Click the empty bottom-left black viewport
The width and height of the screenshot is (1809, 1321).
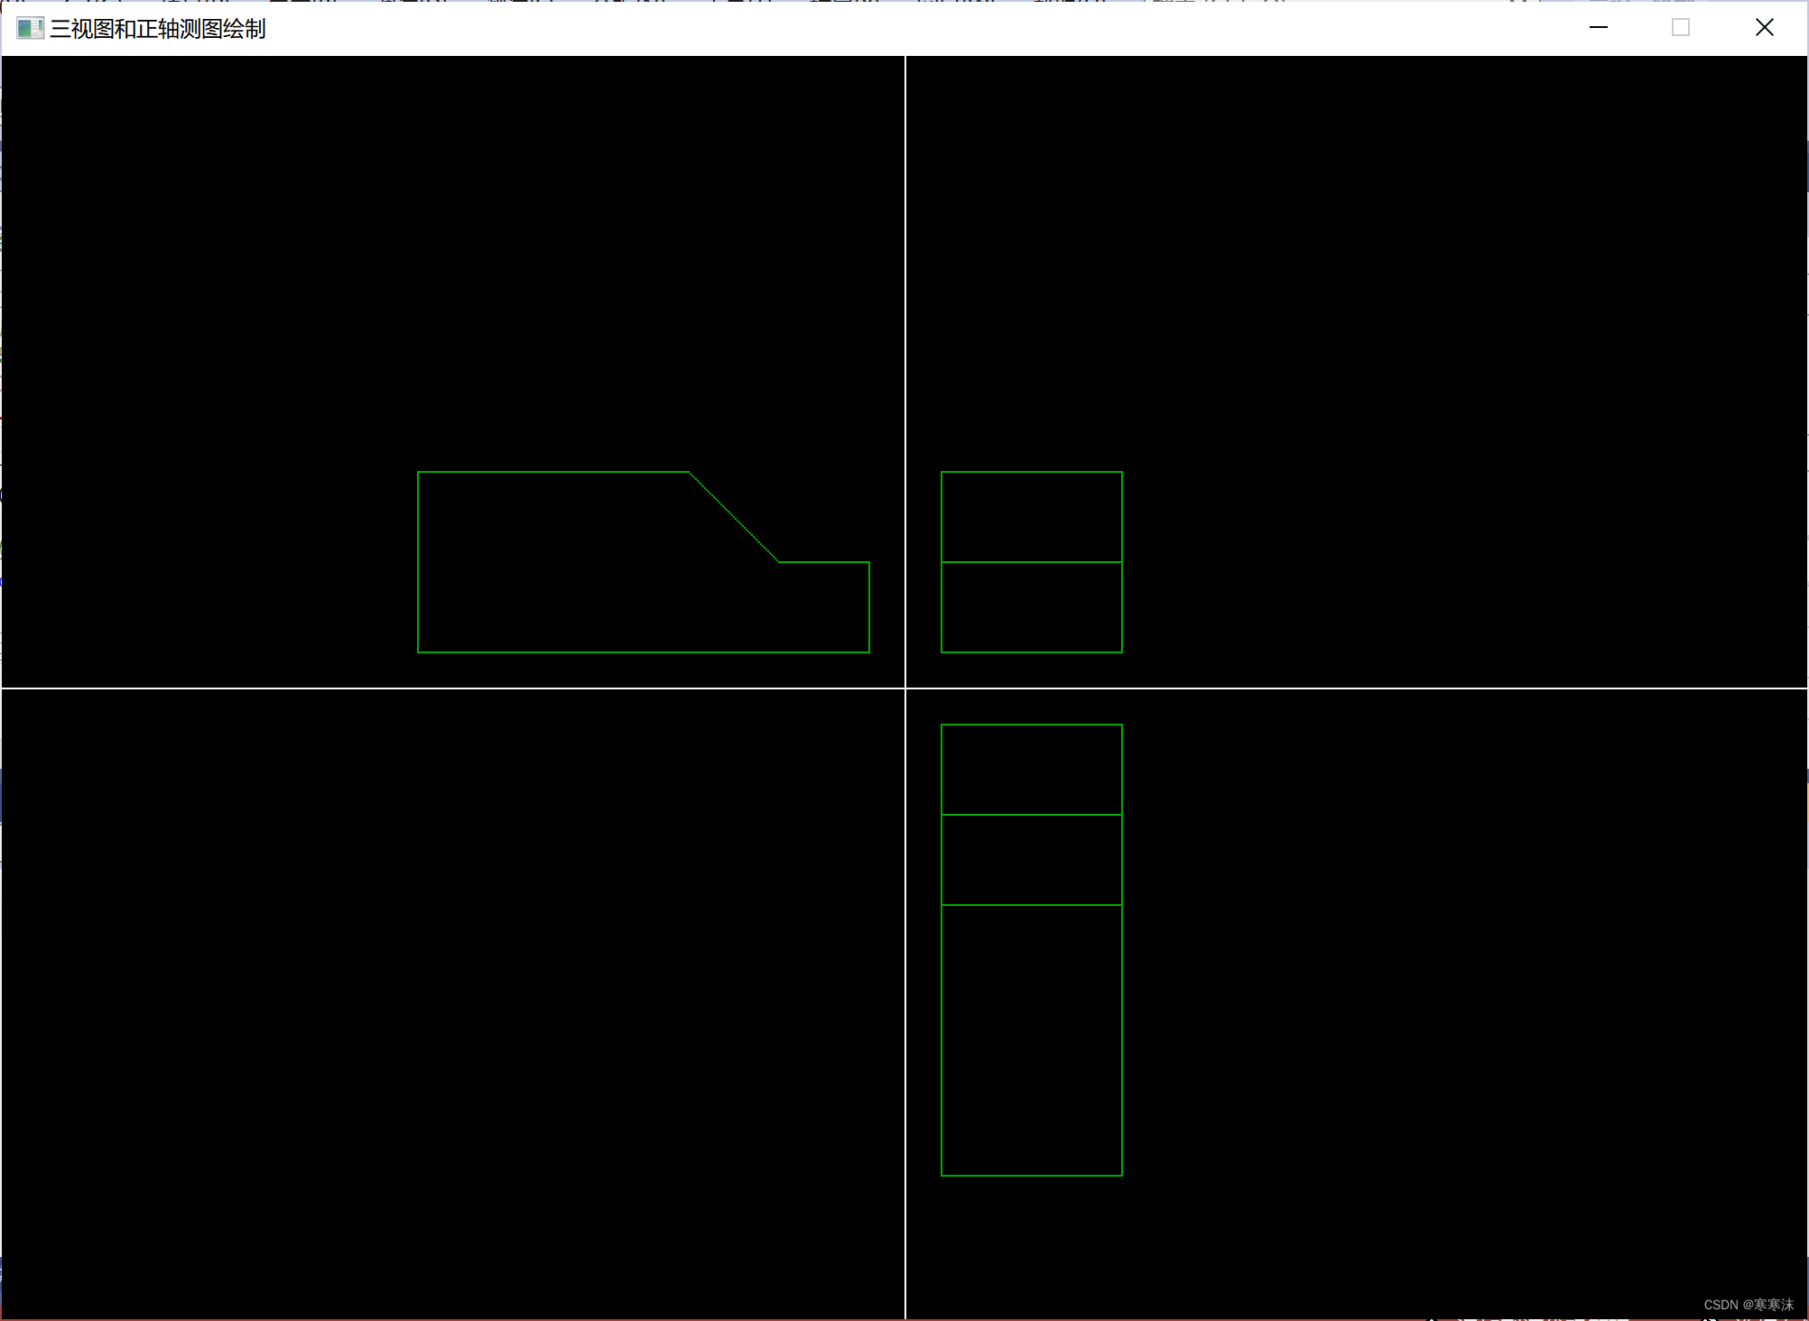pos(451,1002)
